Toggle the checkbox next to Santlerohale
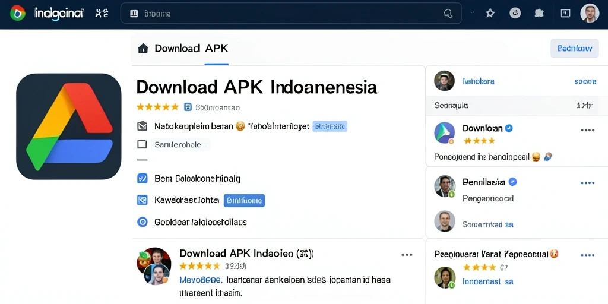This screenshot has width=608, height=304. tap(142, 145)
